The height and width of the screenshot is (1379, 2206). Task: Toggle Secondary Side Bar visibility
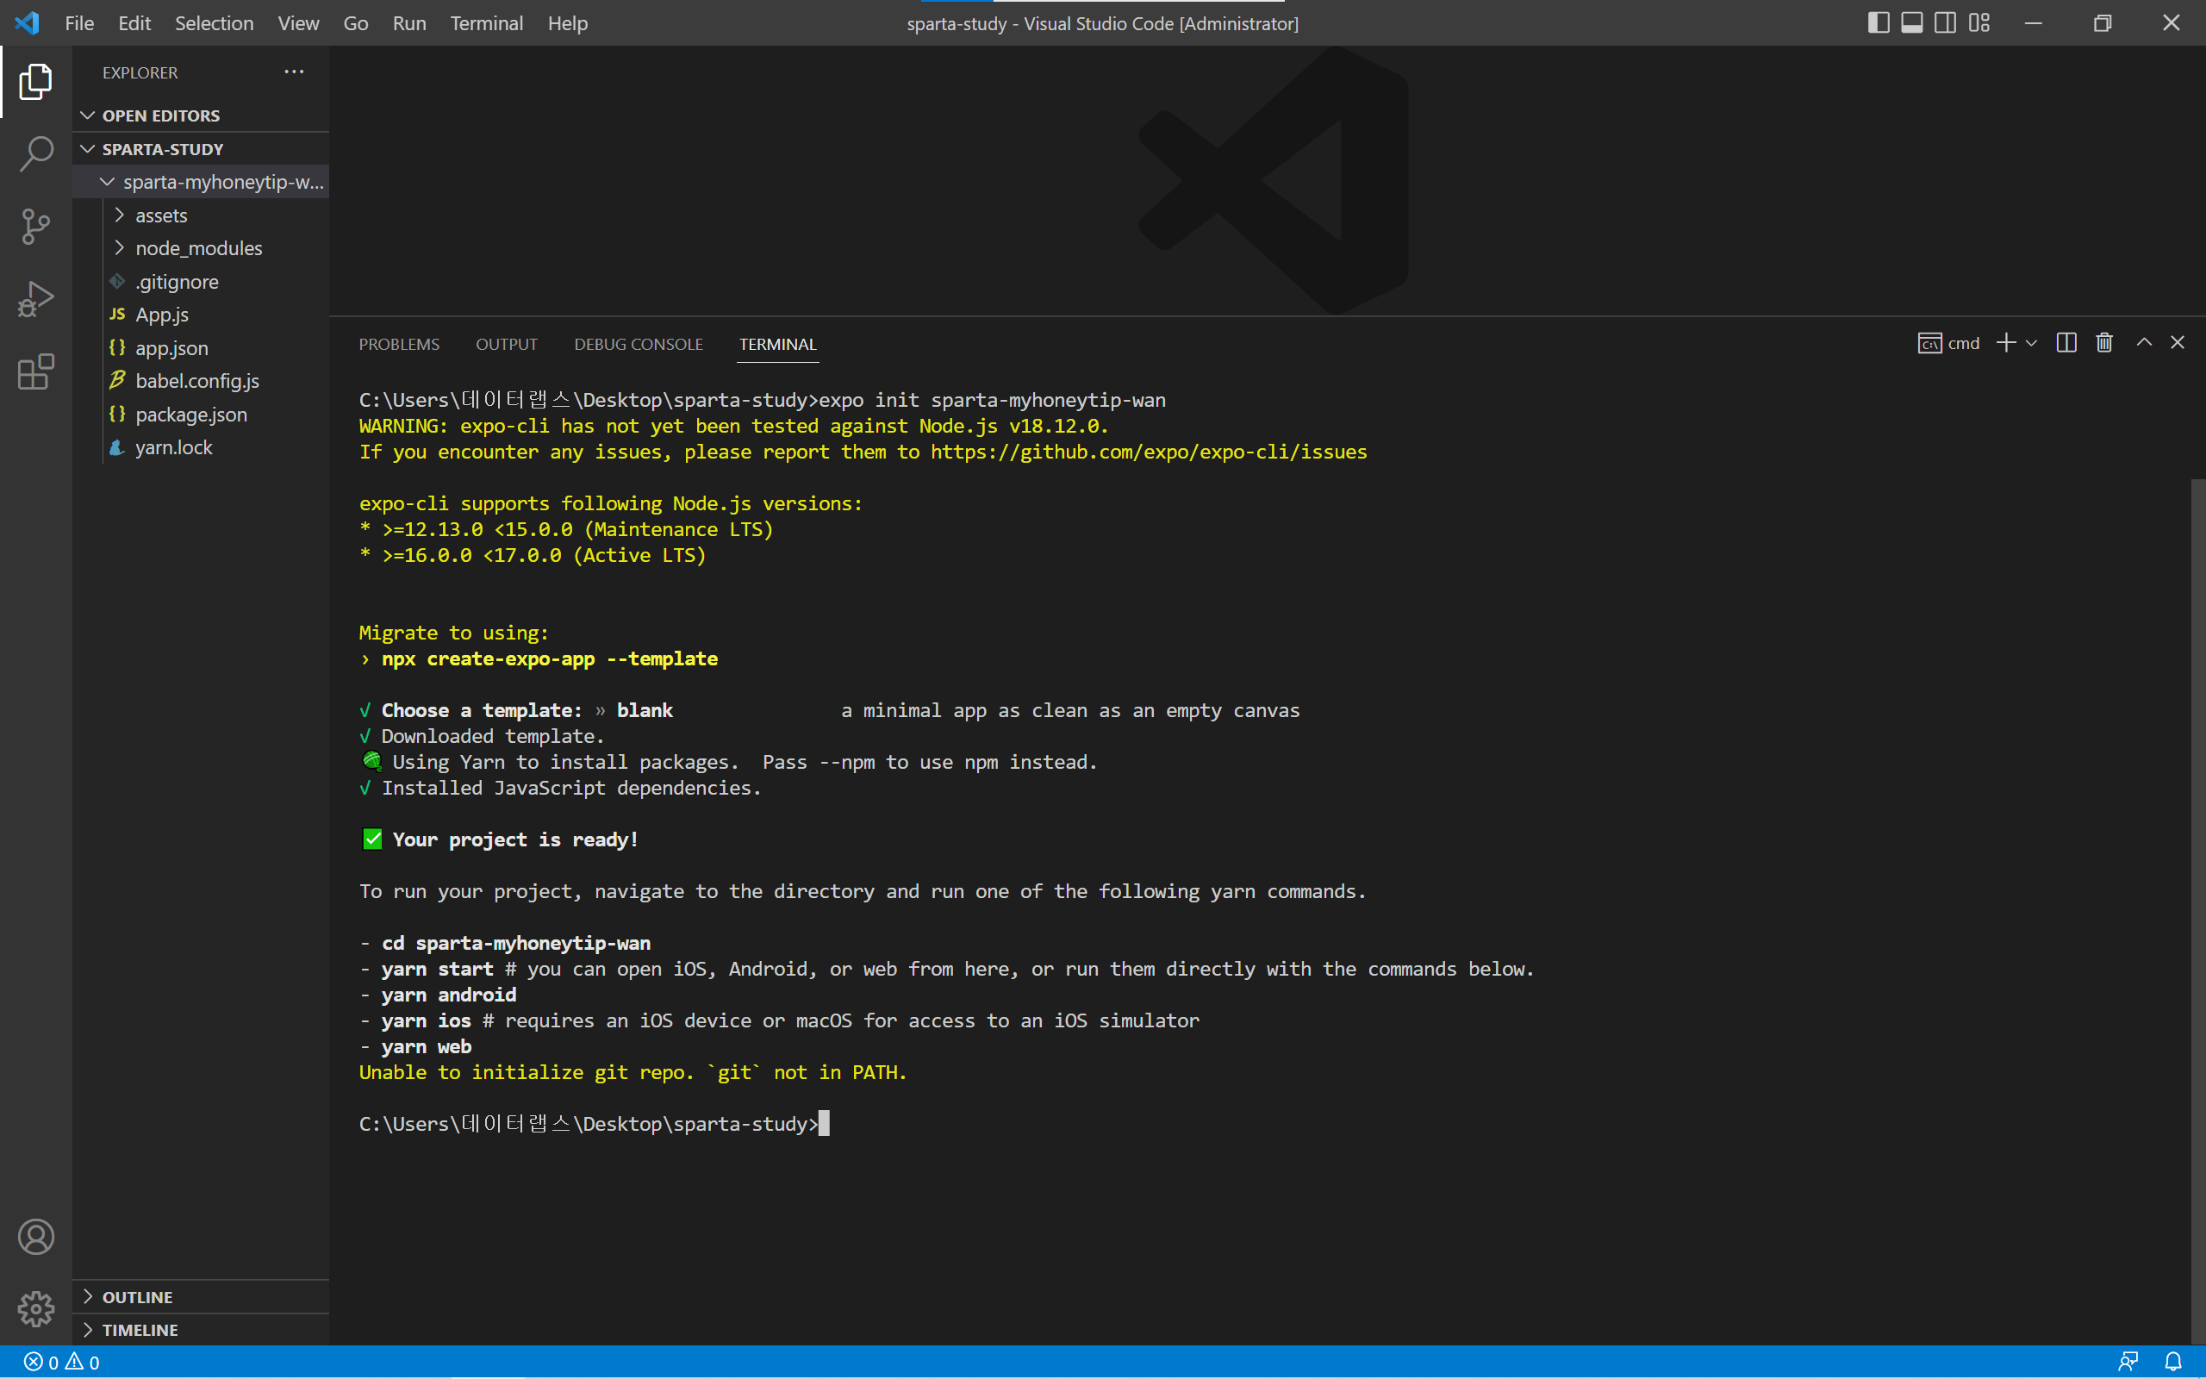click(1945, 22)
